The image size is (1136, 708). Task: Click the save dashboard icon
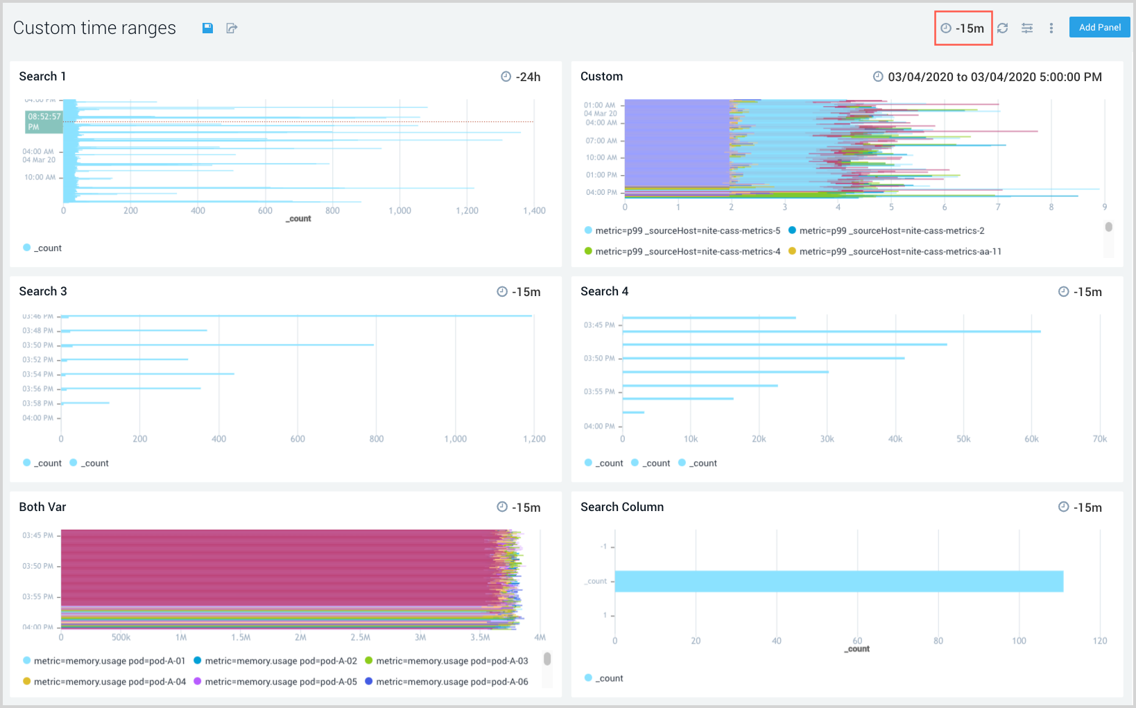(207, 28)
